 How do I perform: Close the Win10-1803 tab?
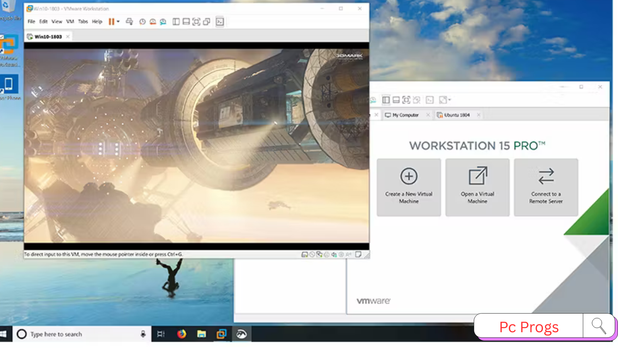68,37
